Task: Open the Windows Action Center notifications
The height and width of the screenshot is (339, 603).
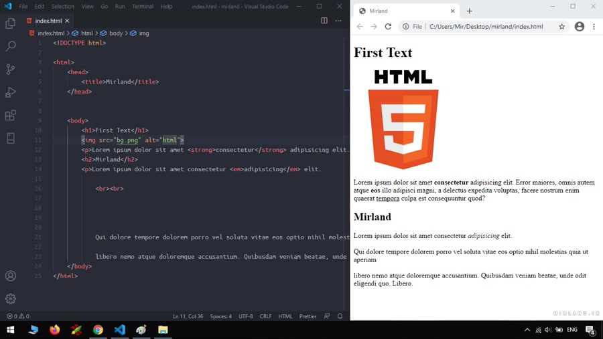Action: [x=590, y=330]
